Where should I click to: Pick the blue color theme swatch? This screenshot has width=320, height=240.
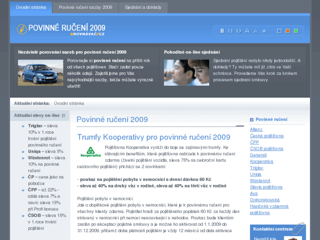(279, 31)
